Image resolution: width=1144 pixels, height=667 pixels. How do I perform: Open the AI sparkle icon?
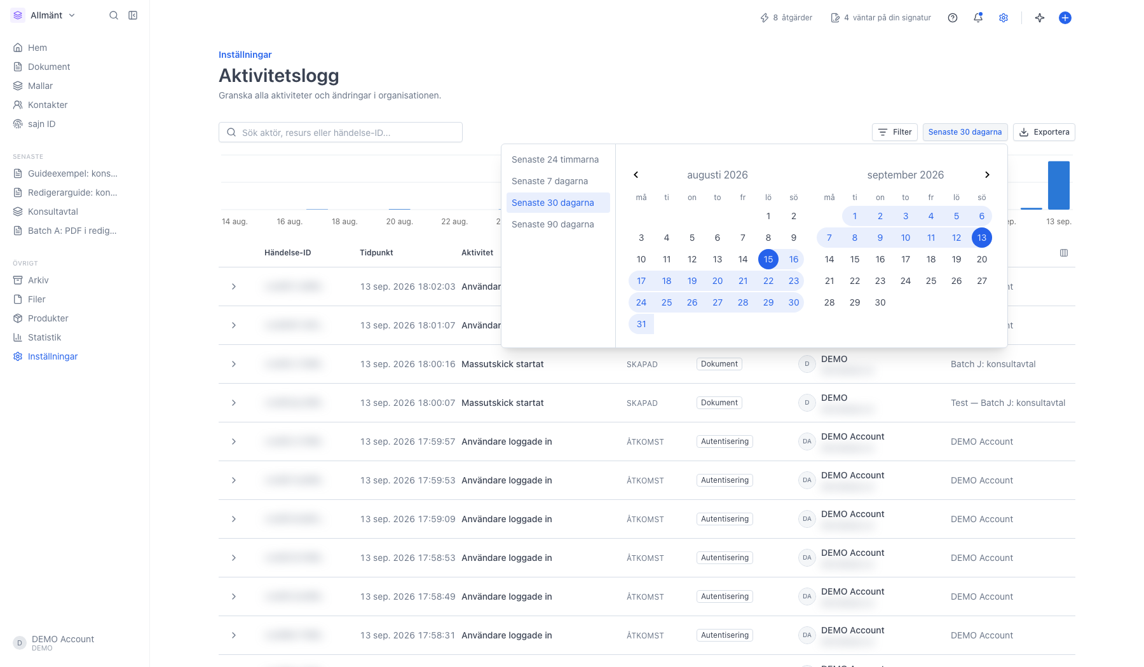point(1040,18)
